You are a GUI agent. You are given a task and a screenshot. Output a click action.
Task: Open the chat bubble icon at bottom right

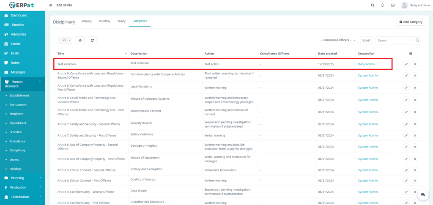pyautogui.click(x=422, y=195)
